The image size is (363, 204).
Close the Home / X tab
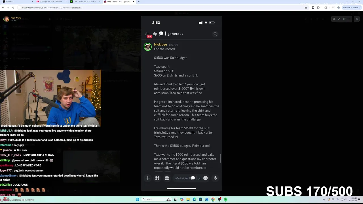coord(32,2)
